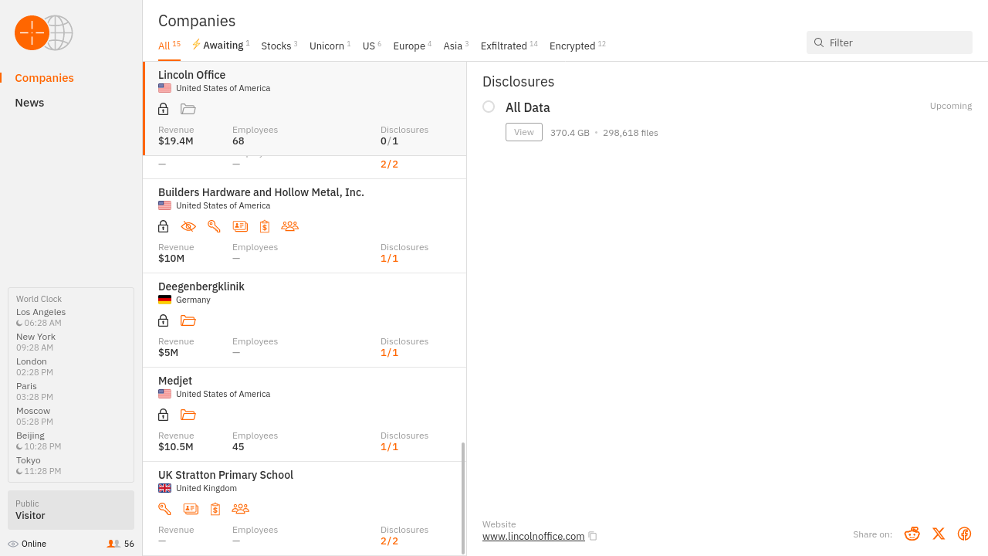Switch to the Awaiting tab
Viewport: 988px width, 556px height.
coord(221,46)
